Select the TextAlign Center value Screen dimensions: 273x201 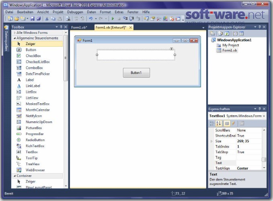tap(248, 168)
